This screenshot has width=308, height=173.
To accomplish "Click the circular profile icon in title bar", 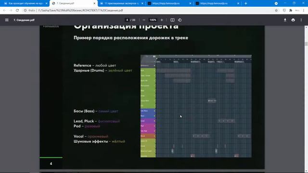I will pos(276,3).
